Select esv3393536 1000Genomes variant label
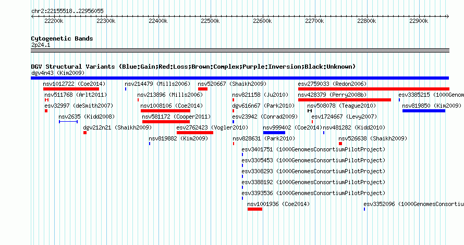The width and height of the screenshot is (464, 245). (313, 193)
